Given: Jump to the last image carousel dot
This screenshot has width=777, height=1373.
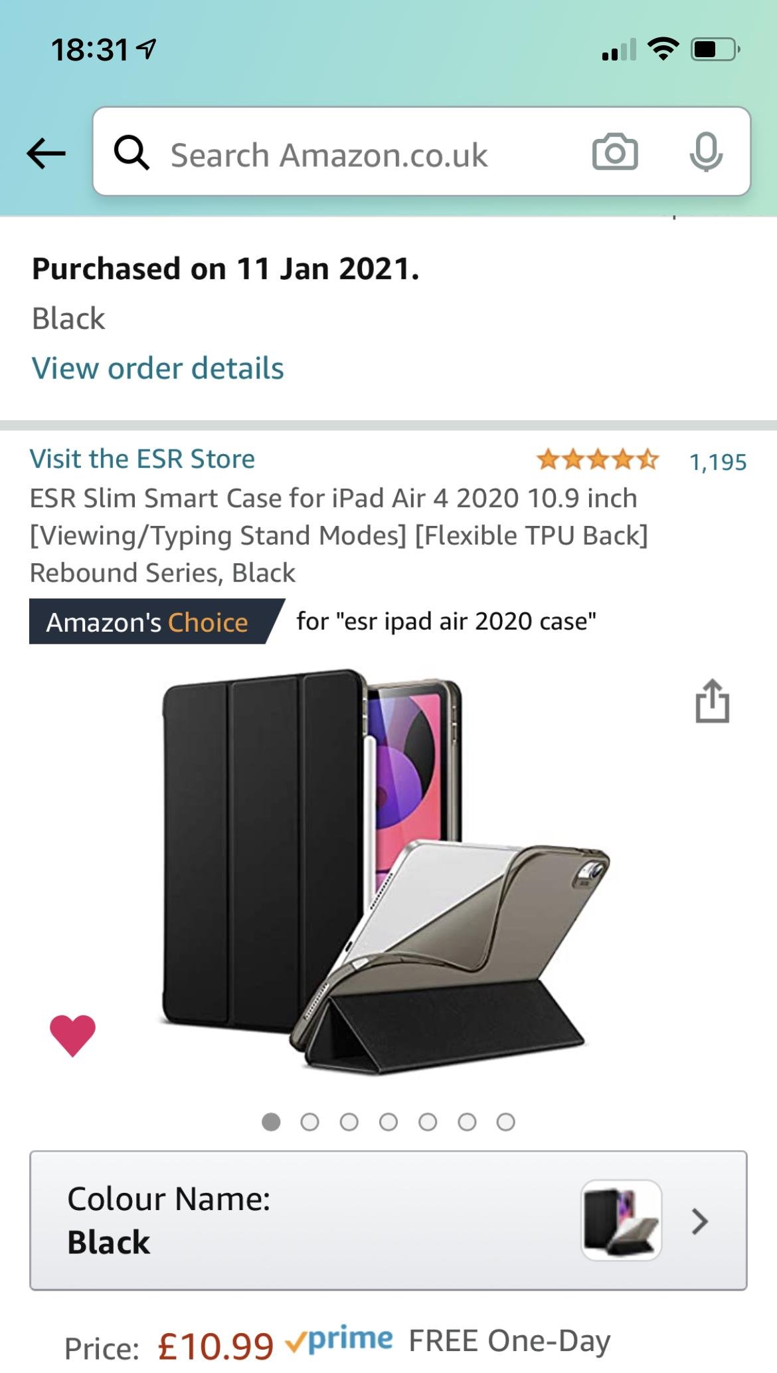Looking at the screenshot, I should point(506,1122).
